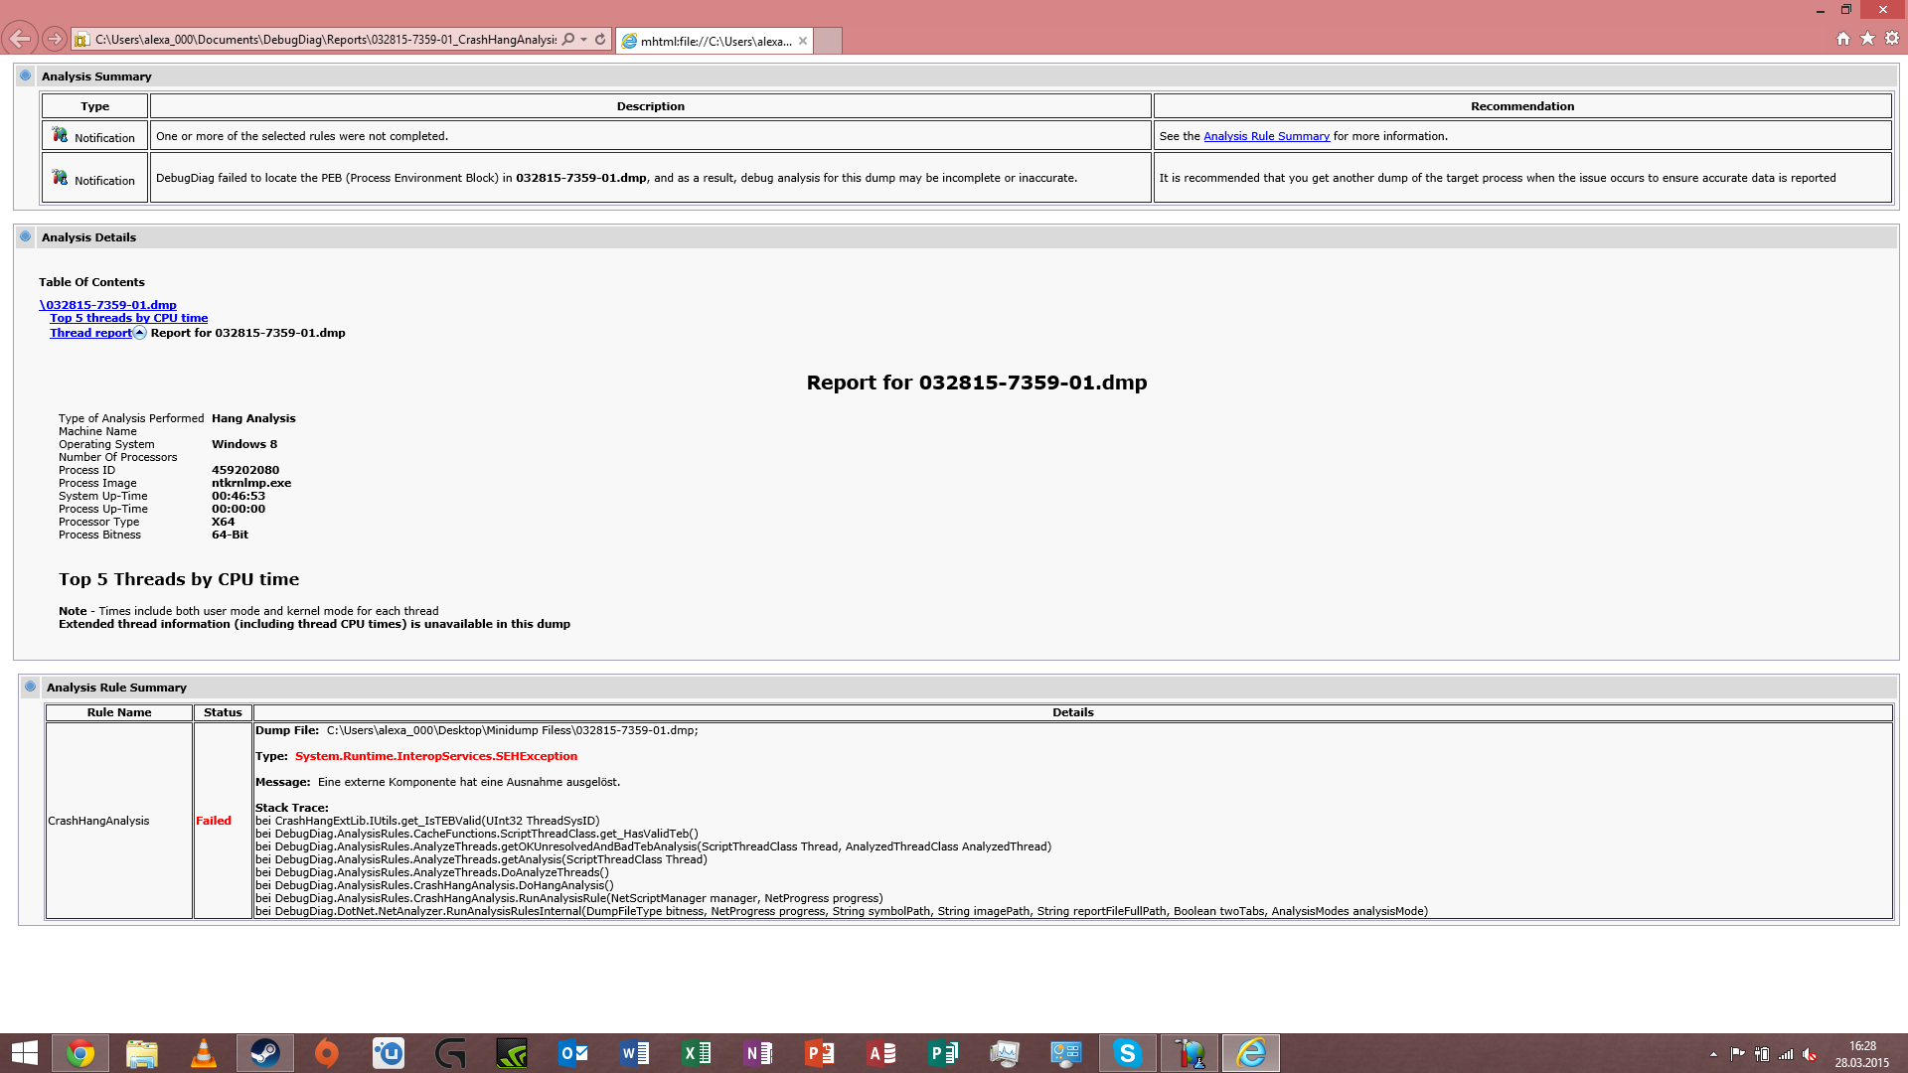Open the 032815-7359-01.dmp contents link
Screen dimensions: 1908x1073
point(108,305)
